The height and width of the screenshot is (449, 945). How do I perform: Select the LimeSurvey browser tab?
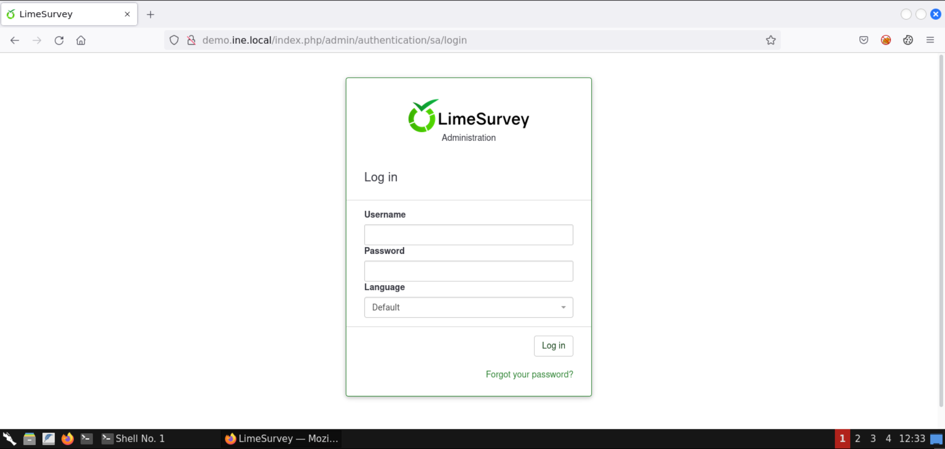point(64,14)
